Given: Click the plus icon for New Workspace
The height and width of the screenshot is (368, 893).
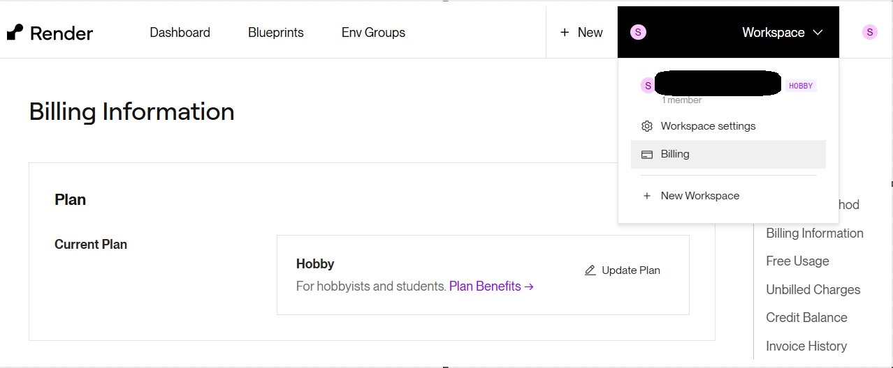Looking at the screenshot, I should click(x=647, y=196).
